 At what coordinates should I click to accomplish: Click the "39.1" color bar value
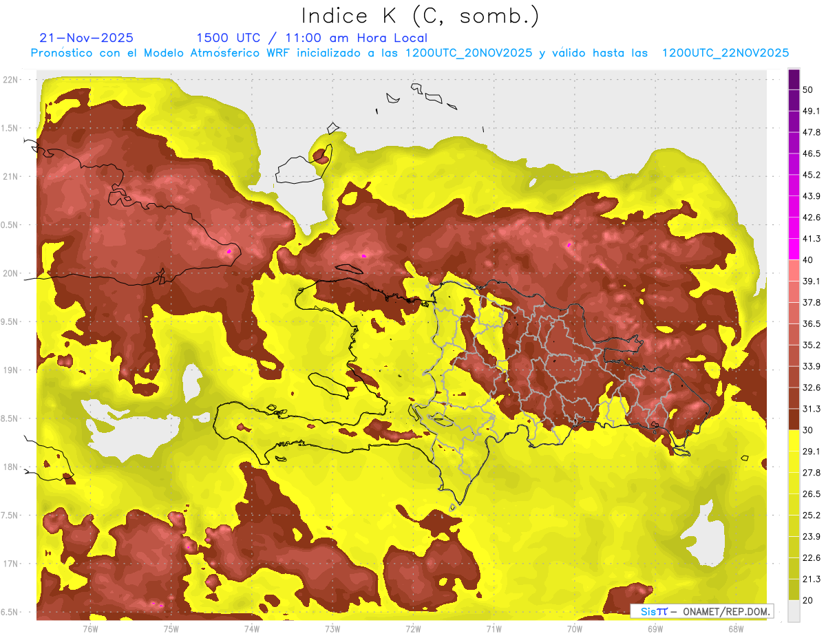[x=812, y=281]
